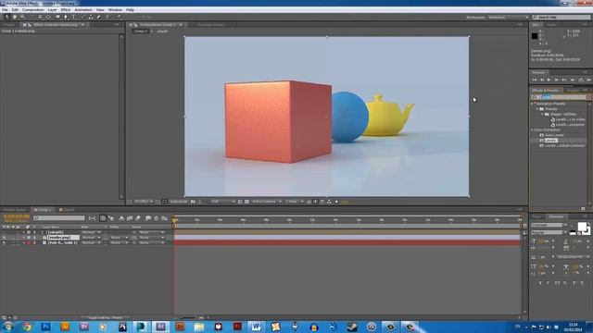Jump to first frame in Preview panel
593x333 pixels.
pyautogui.click(x=535, y=80)
